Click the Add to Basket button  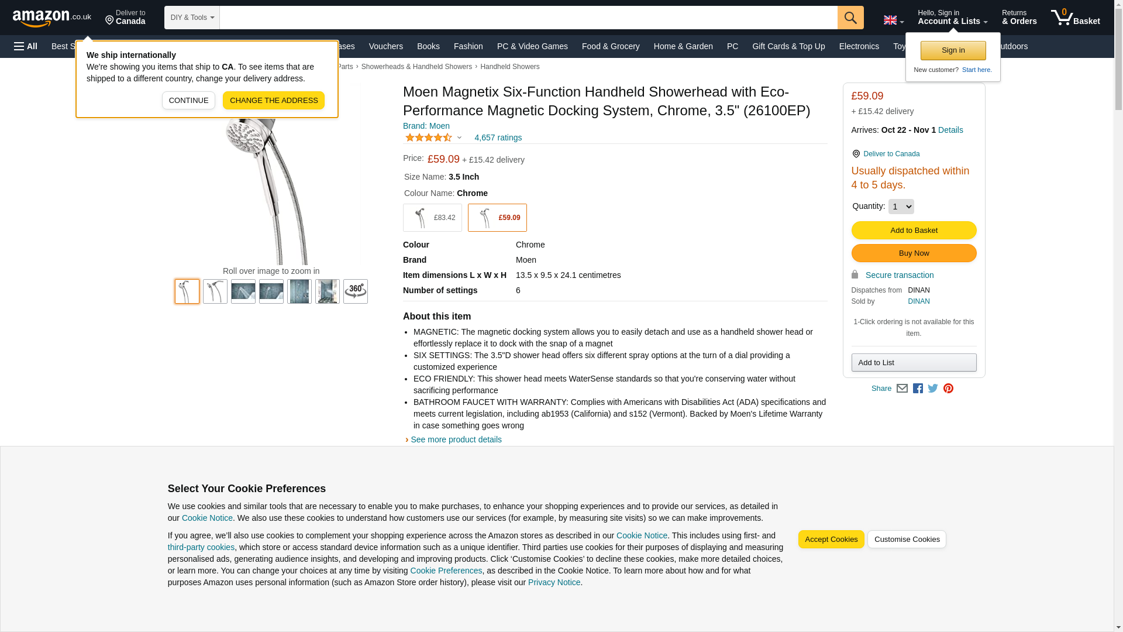click(x=914, y=231)
